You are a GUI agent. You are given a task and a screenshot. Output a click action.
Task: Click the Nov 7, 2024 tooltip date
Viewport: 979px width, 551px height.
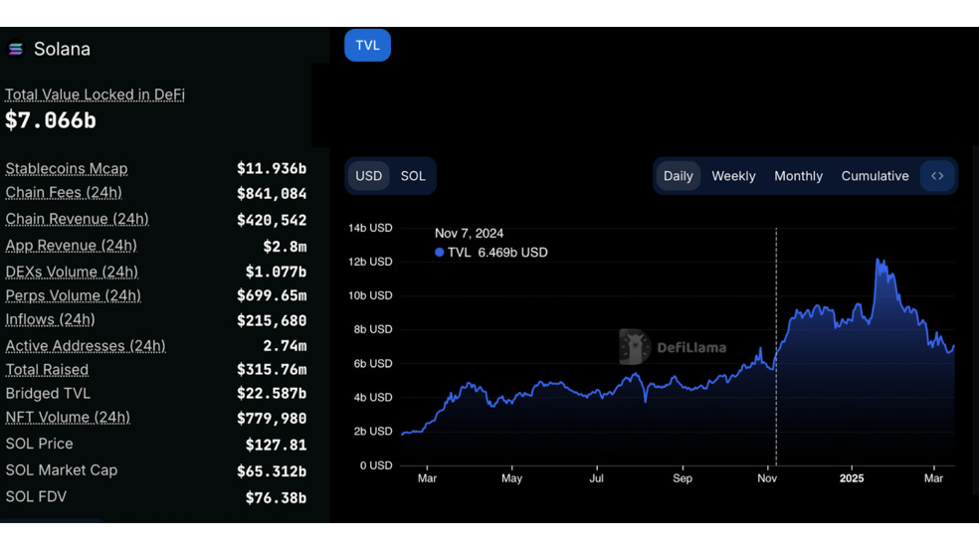[469, 234]
